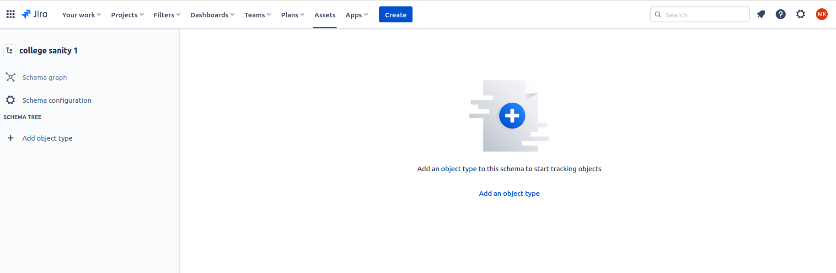Open the notifications icon
Image resolution: width=836 pixels, height=273 pixels.
tap(761, 14)
